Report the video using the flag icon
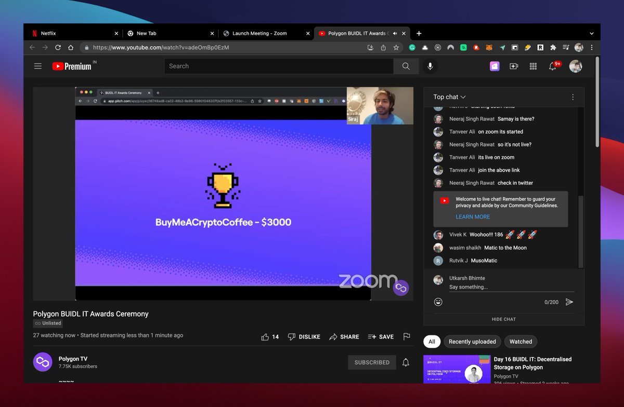 tap(407, 336)
